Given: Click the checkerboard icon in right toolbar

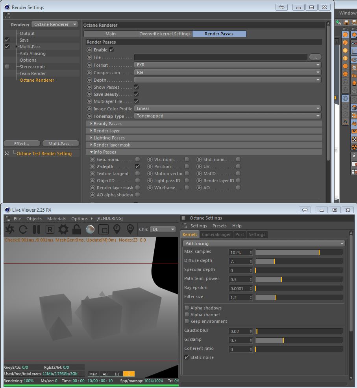Looking at the screenshot, I should coord(354,139).
